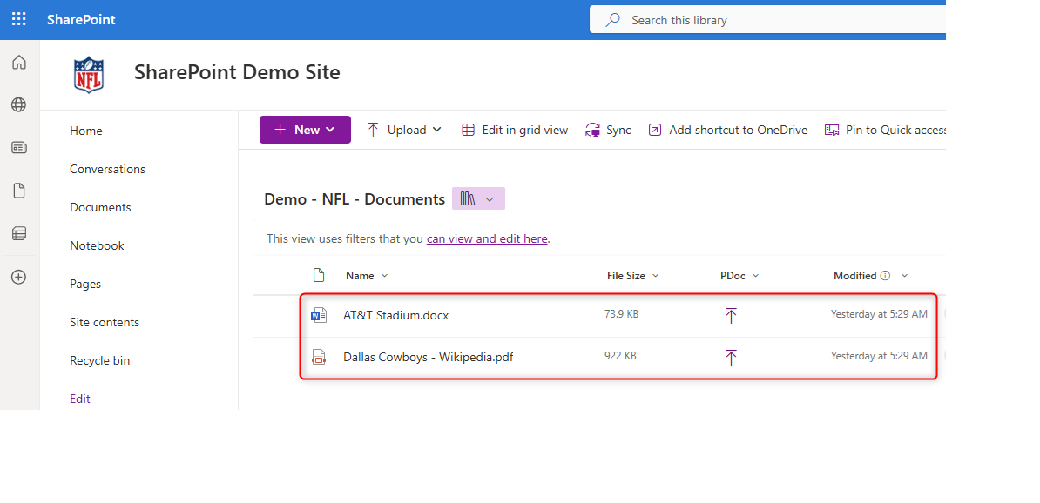The height and width of the screenshot is (503, 1040).
Task: Open My lists icon in rail
Action: (18, 233)
